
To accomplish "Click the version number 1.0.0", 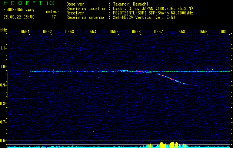I will tap(50, 3).
